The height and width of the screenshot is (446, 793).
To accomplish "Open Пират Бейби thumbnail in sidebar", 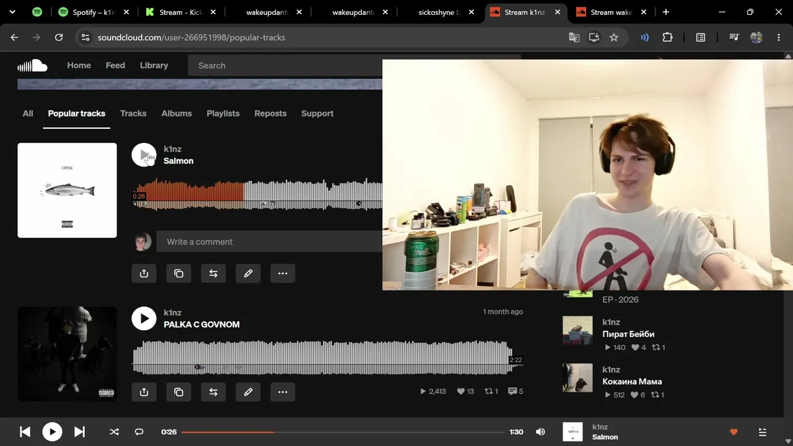I will coord(577,330).
